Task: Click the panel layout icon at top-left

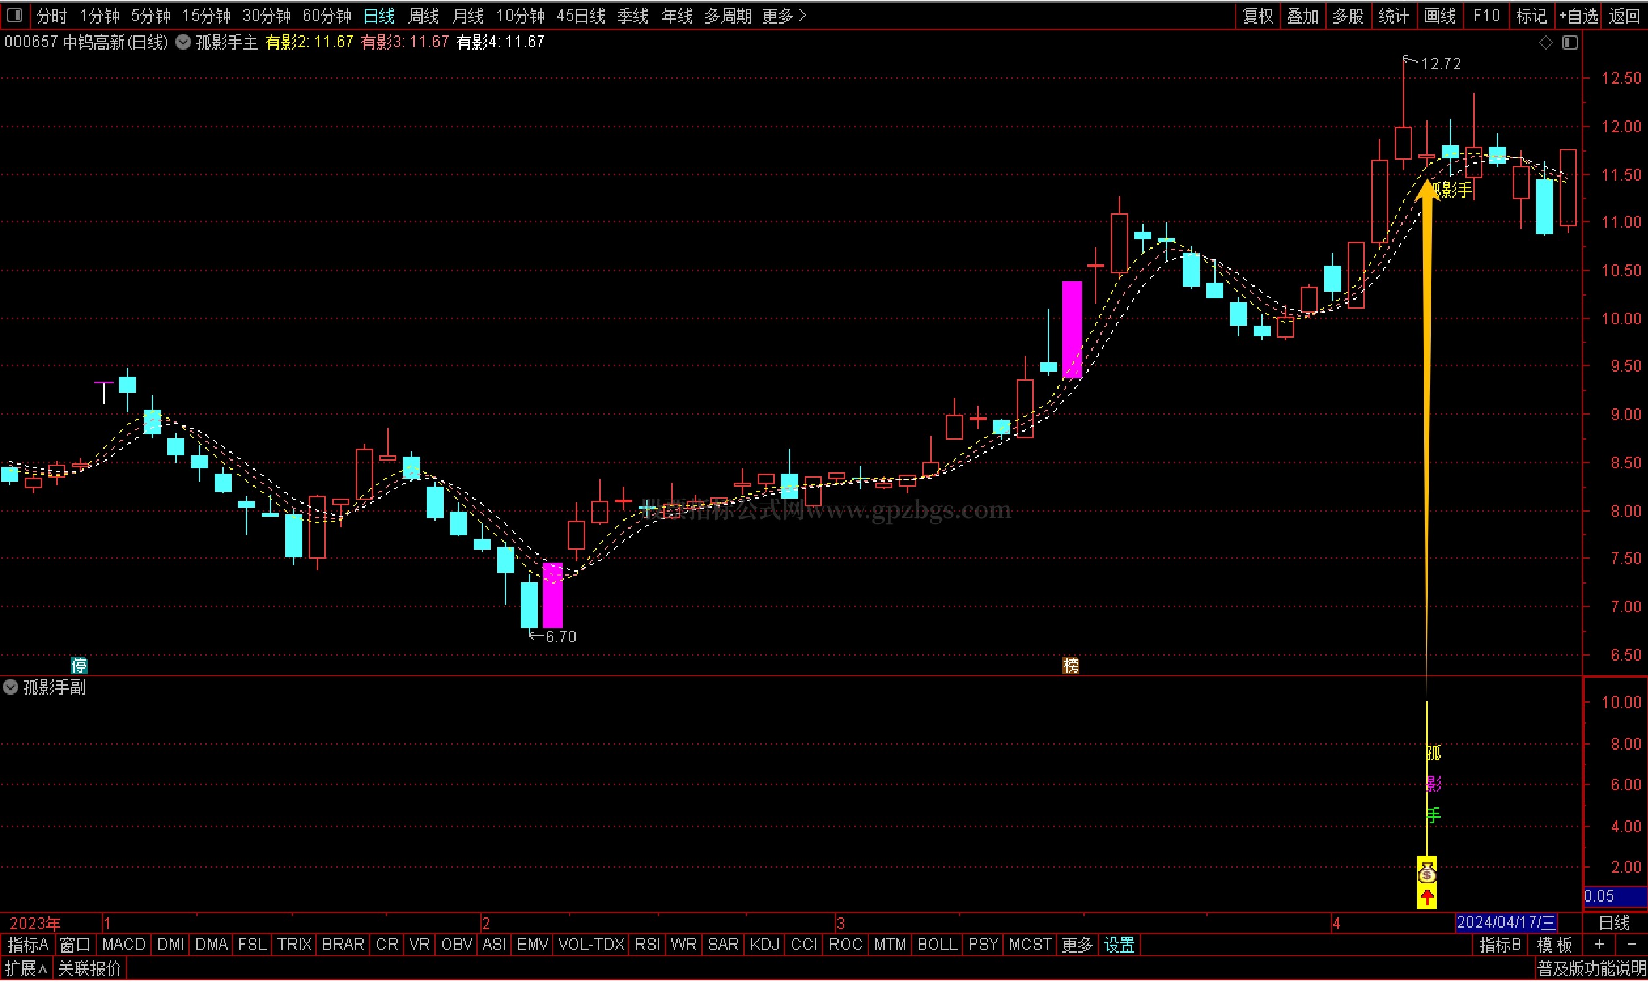Action: (x=14, y=14)
